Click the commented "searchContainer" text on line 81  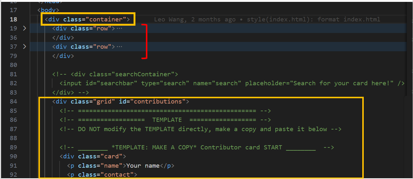click(x=143, y=74)
